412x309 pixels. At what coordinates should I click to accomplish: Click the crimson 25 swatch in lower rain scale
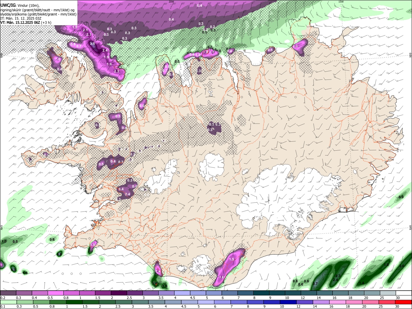pos(387,302)
